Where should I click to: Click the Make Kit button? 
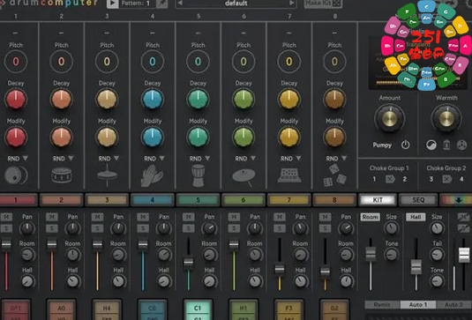click(x=323, y=4)
